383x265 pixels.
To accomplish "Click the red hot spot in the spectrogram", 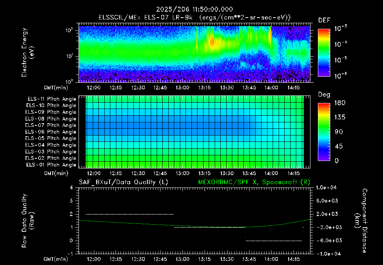I will coord(212,42).
